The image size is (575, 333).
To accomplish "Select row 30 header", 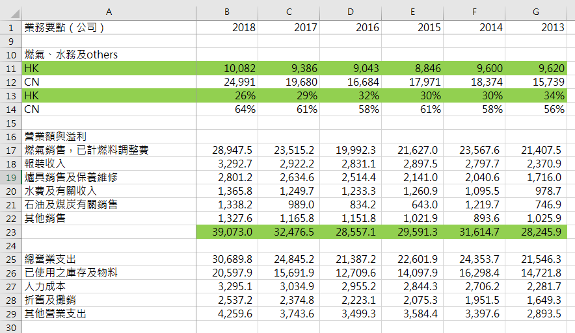I will pos(11,328).
